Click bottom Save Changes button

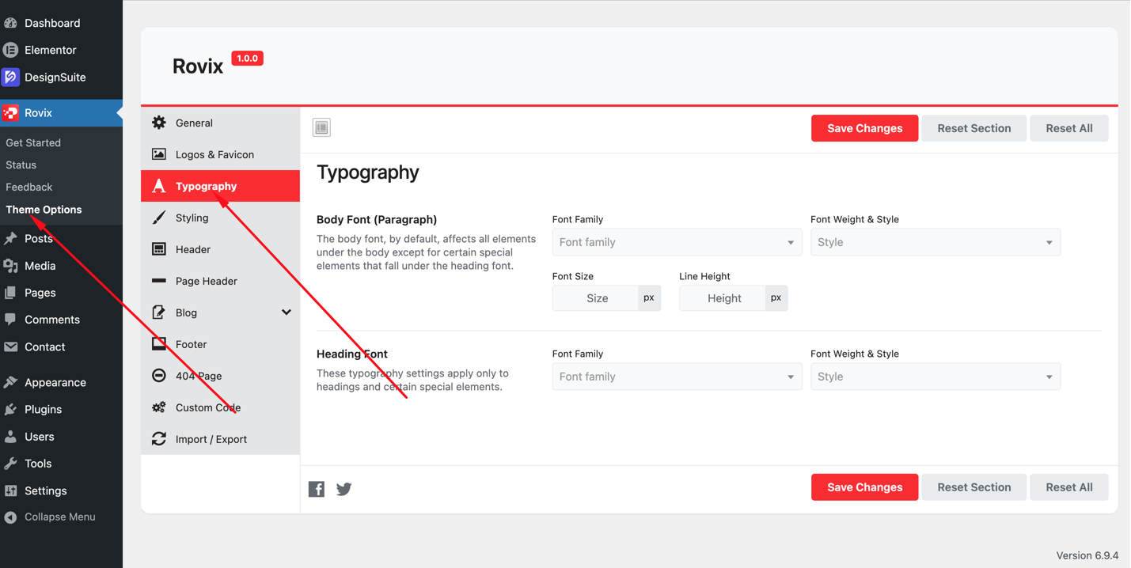point(864,487)
